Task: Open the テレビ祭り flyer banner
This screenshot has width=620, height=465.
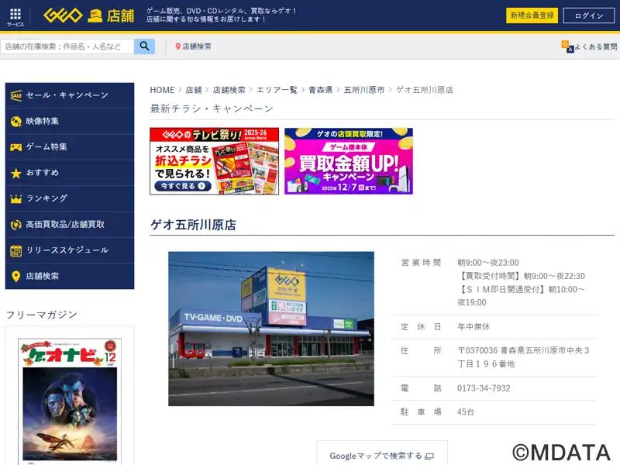Action: point(215,161)
